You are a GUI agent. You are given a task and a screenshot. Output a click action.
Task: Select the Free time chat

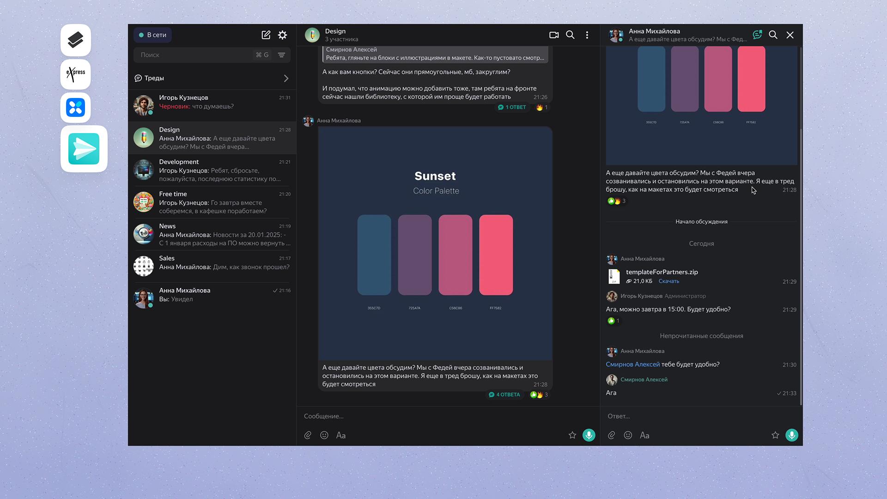click(213, 202)
